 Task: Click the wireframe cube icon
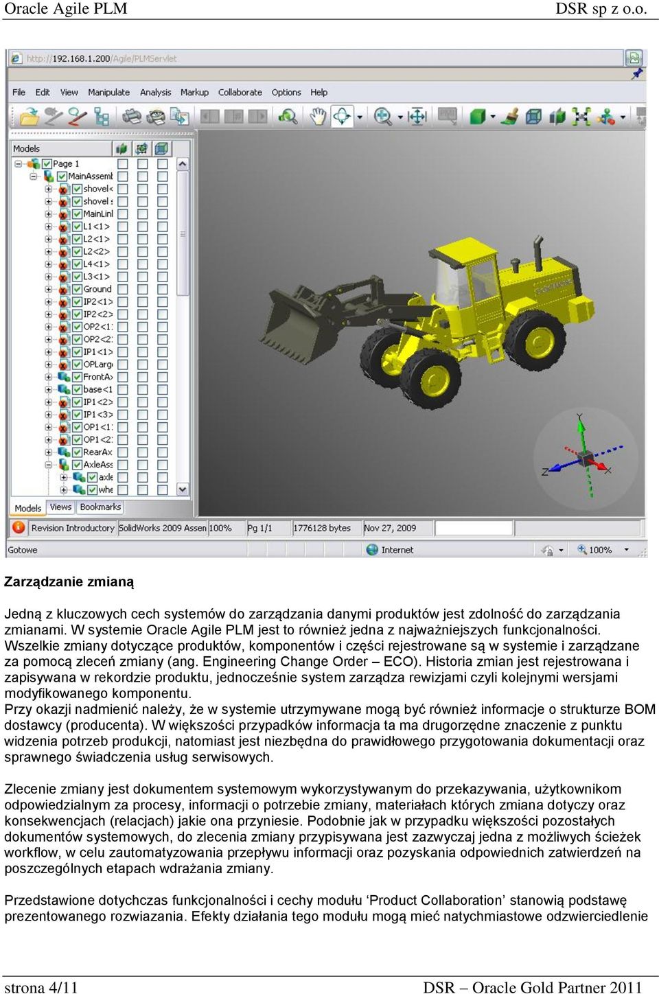533,117
